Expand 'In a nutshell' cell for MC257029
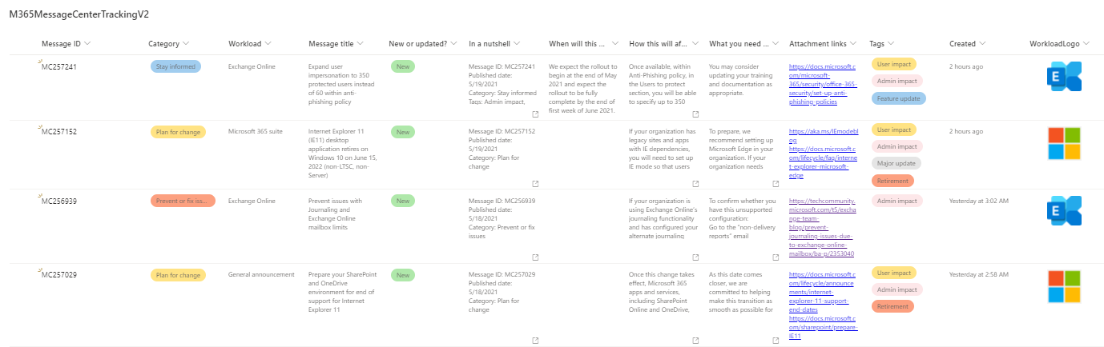The height and width of the screenshot is (347, 1104). click(535, 340)
